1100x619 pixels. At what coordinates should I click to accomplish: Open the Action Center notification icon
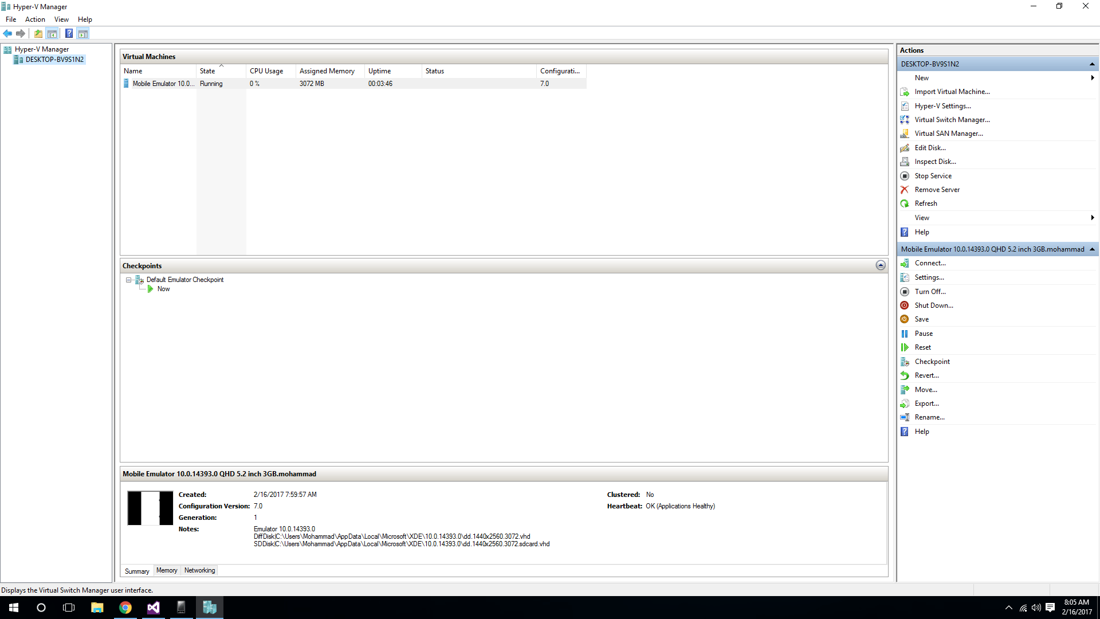tap(1050, 608)
